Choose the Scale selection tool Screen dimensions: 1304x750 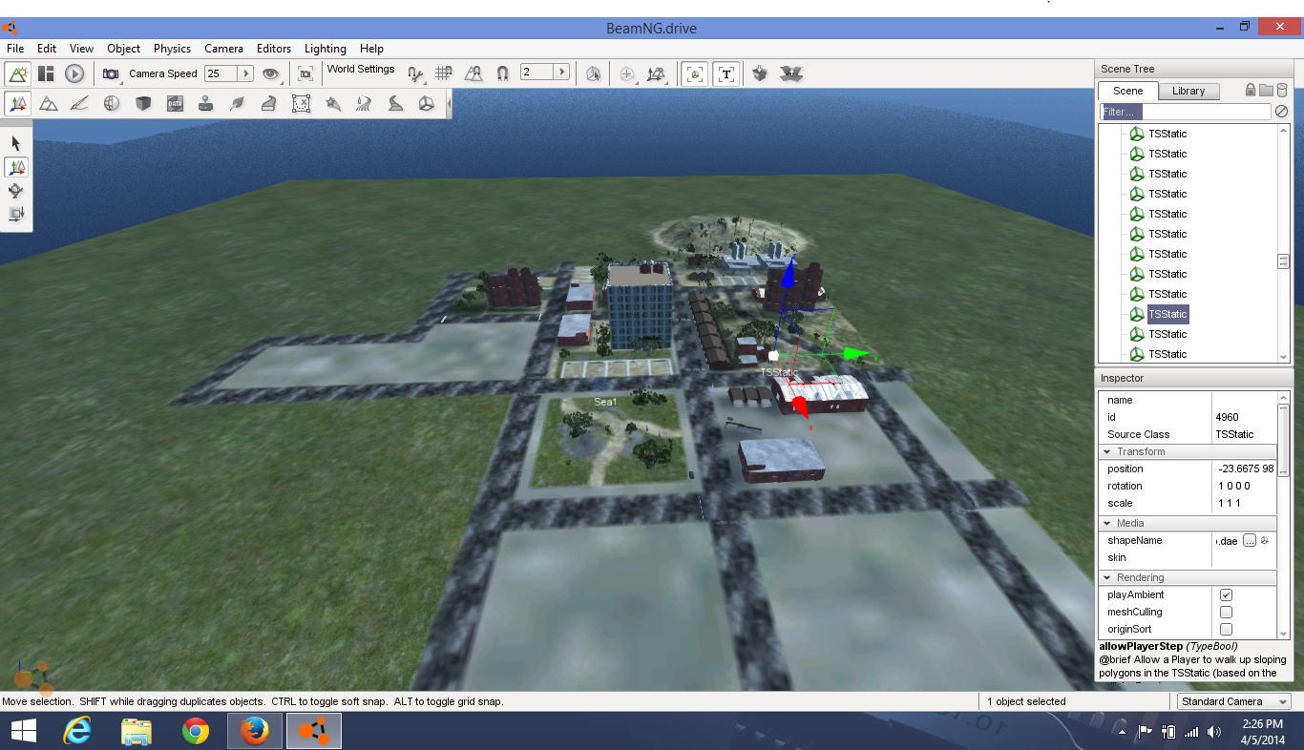tap(16, 214)
